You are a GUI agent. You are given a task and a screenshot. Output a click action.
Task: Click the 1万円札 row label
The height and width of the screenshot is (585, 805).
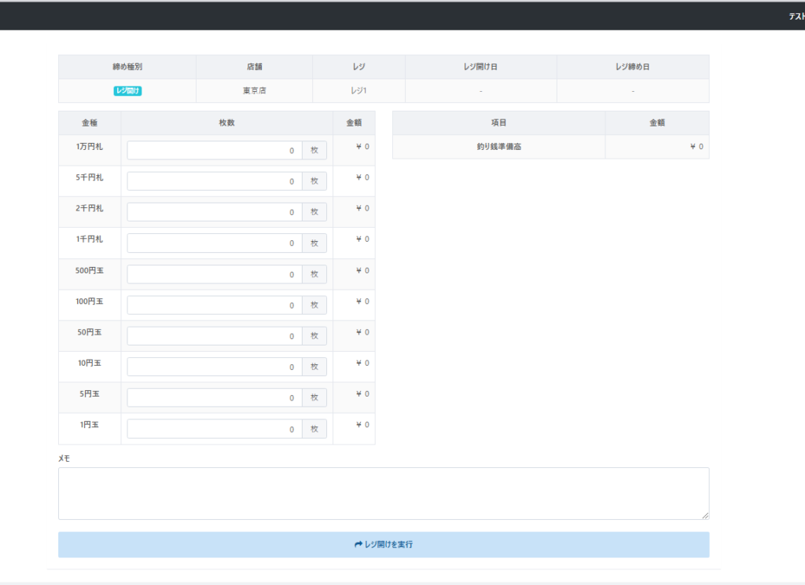pos(90,147)
